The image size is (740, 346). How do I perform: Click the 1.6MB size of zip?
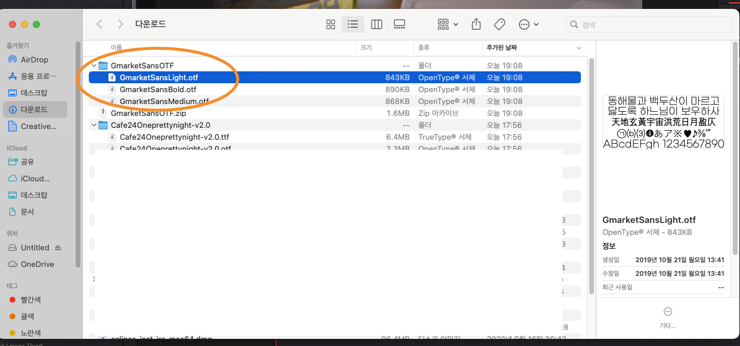pos(398,113)
